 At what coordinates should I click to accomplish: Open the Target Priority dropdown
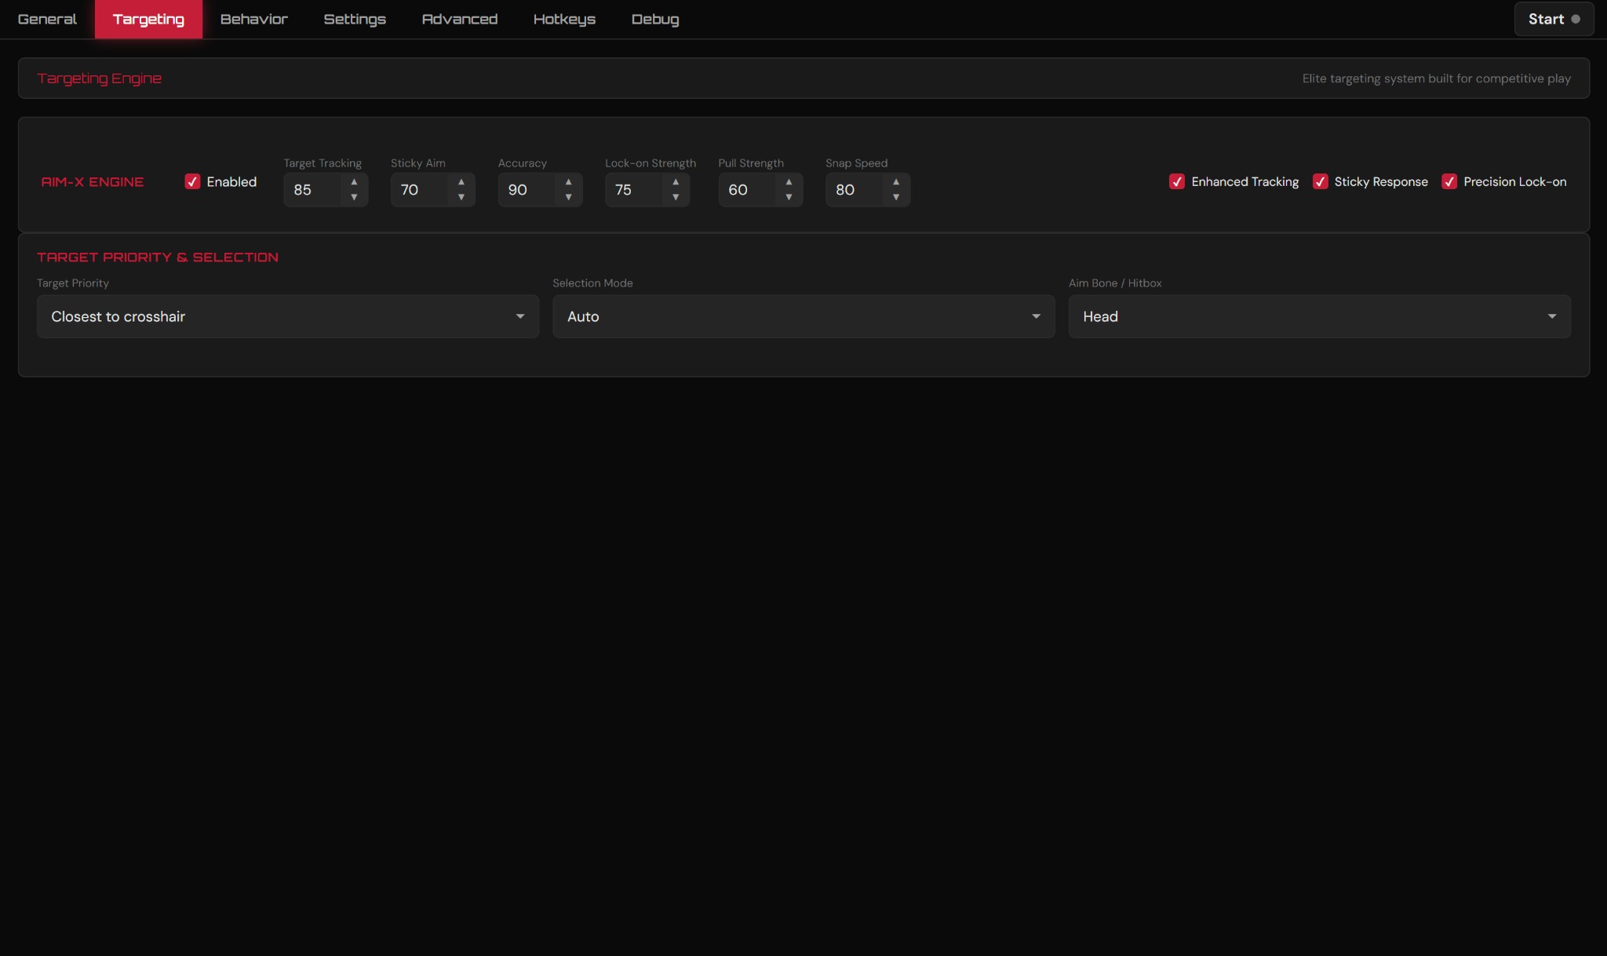[287, 316]
